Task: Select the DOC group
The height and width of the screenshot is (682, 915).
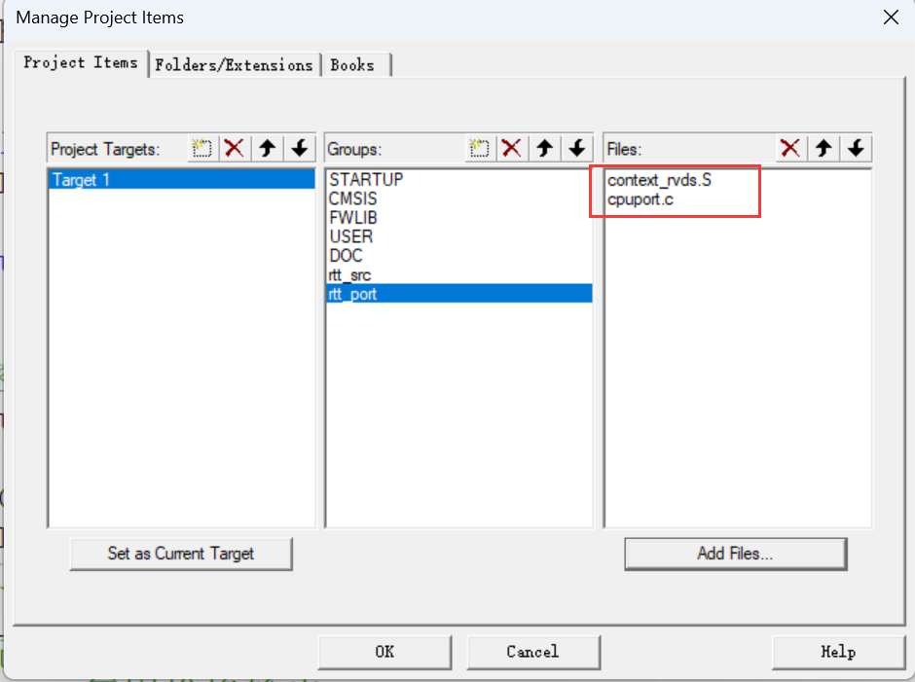Action: (458, 256)
